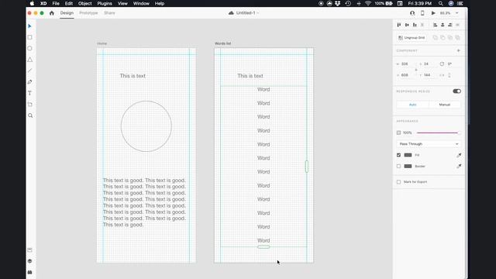The height and width of the screenshot is (279, 496).
Task: Click the Y position field
Action: coord(428,75)
